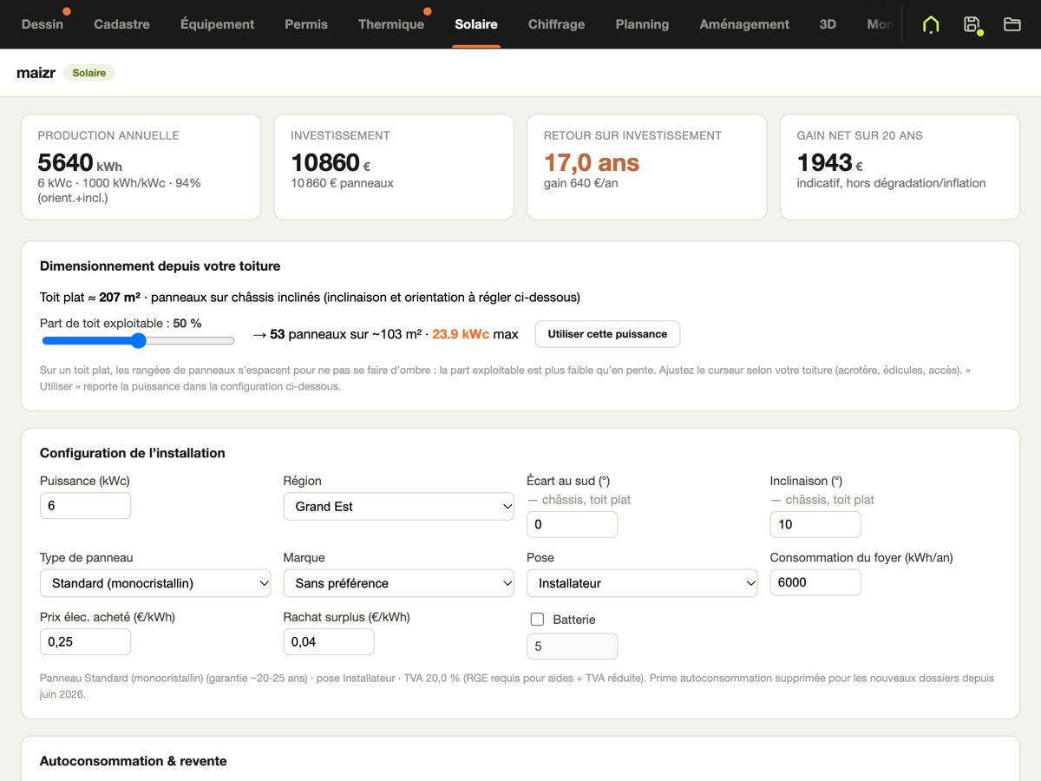This screenshot has width=1041, height=781.
Task: Click the Dimensionnement depuis votre toiture heading
Action: pyautogui.click(x=160, y=266)
